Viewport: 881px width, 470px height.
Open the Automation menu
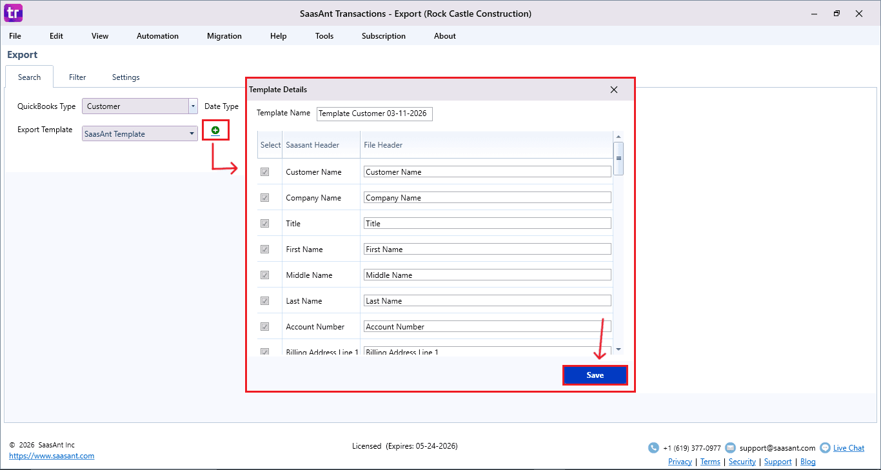point(157,36)
